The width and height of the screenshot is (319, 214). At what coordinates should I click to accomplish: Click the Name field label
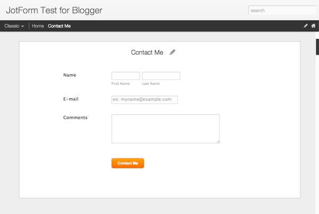(70, 75)
